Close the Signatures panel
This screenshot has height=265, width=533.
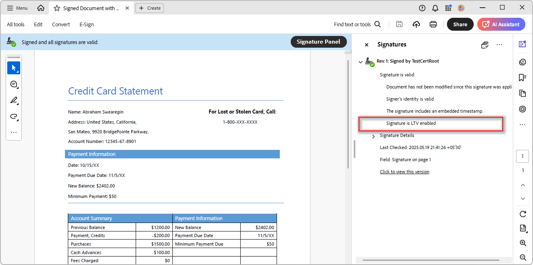pyautogui.click(x=367, y=45)
